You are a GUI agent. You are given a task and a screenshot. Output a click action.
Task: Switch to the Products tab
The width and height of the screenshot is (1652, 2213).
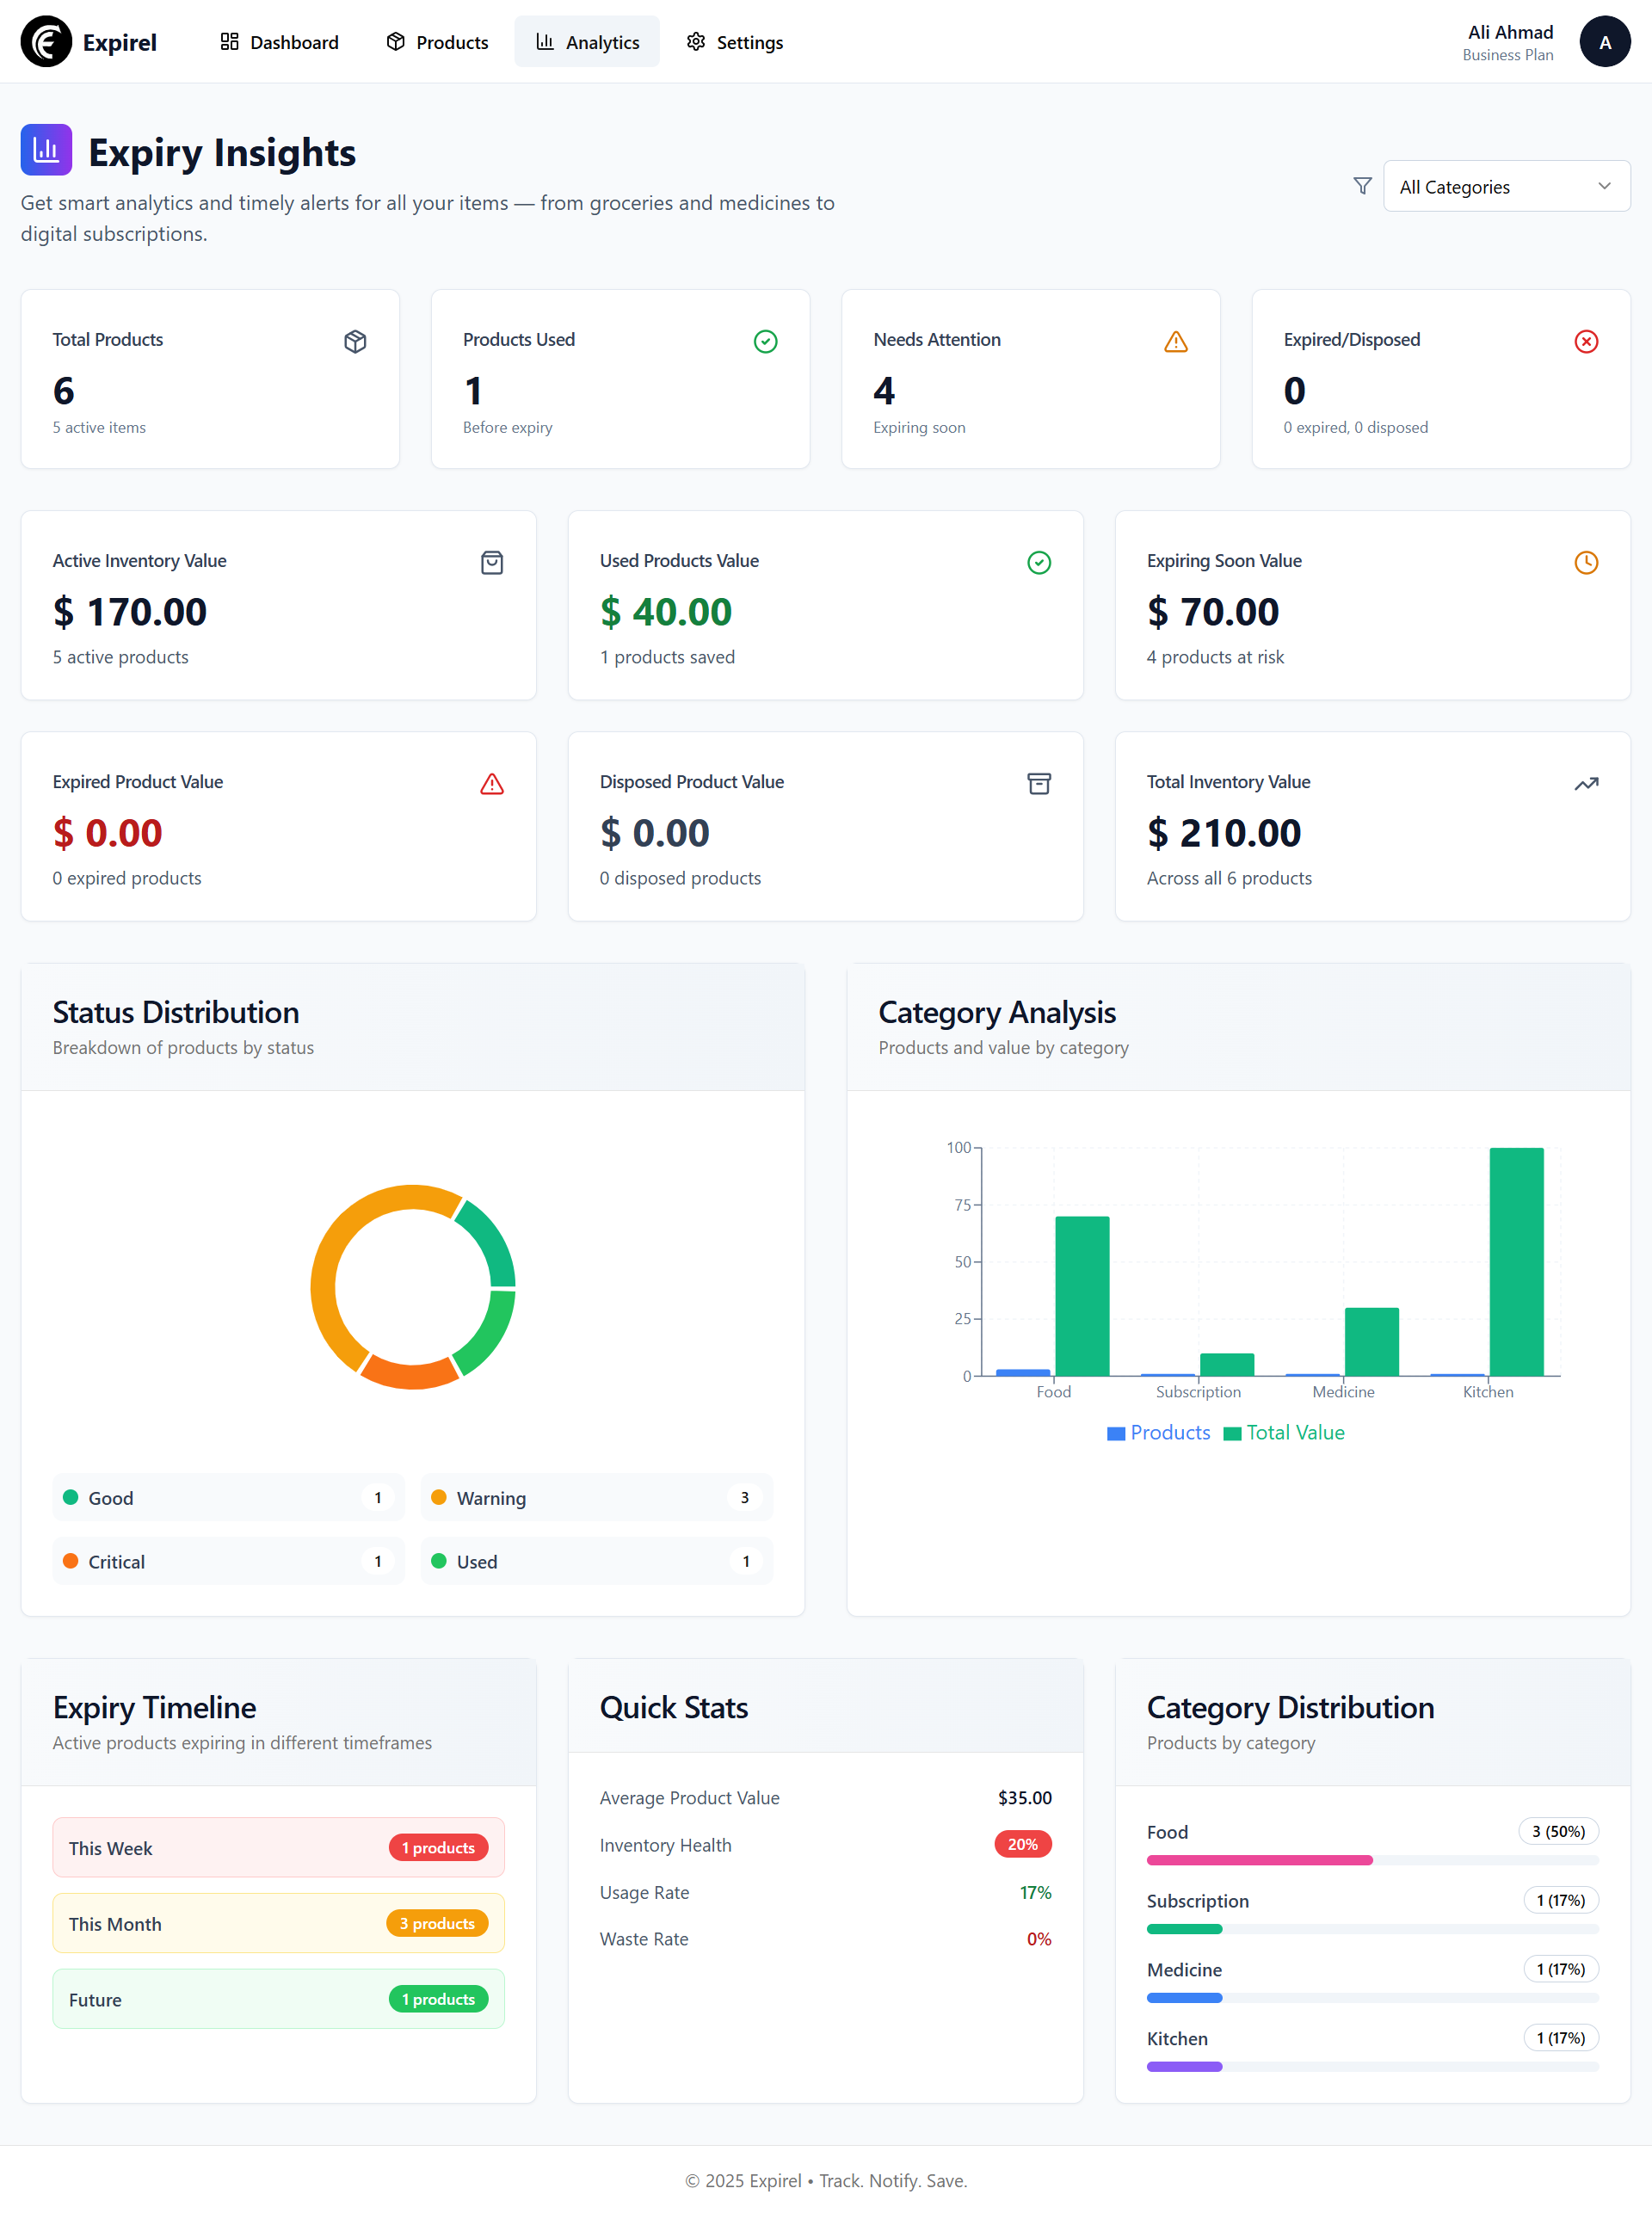(436, 42)
